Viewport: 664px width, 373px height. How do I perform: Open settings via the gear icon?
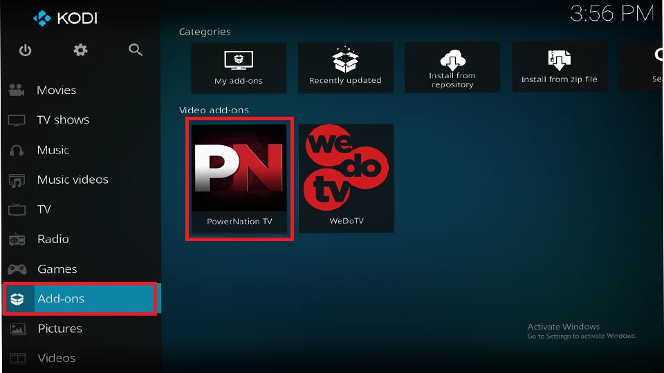pos(80,50)
